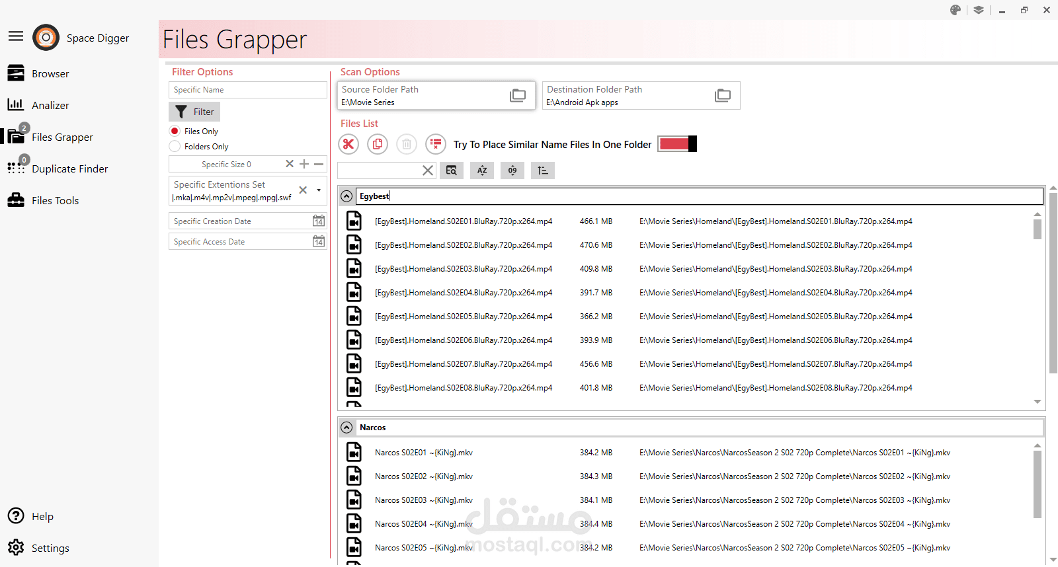The height and width of the screenshot is (567, 1058).
Task: Clear the Specific Size value
Action: click(x=290, y=164)
